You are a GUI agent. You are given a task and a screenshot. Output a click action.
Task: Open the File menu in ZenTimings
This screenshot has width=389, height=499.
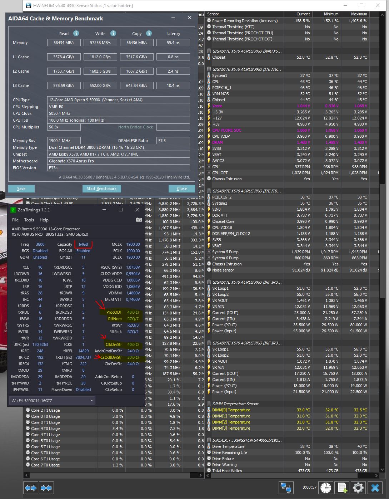(x=15, y=220)
